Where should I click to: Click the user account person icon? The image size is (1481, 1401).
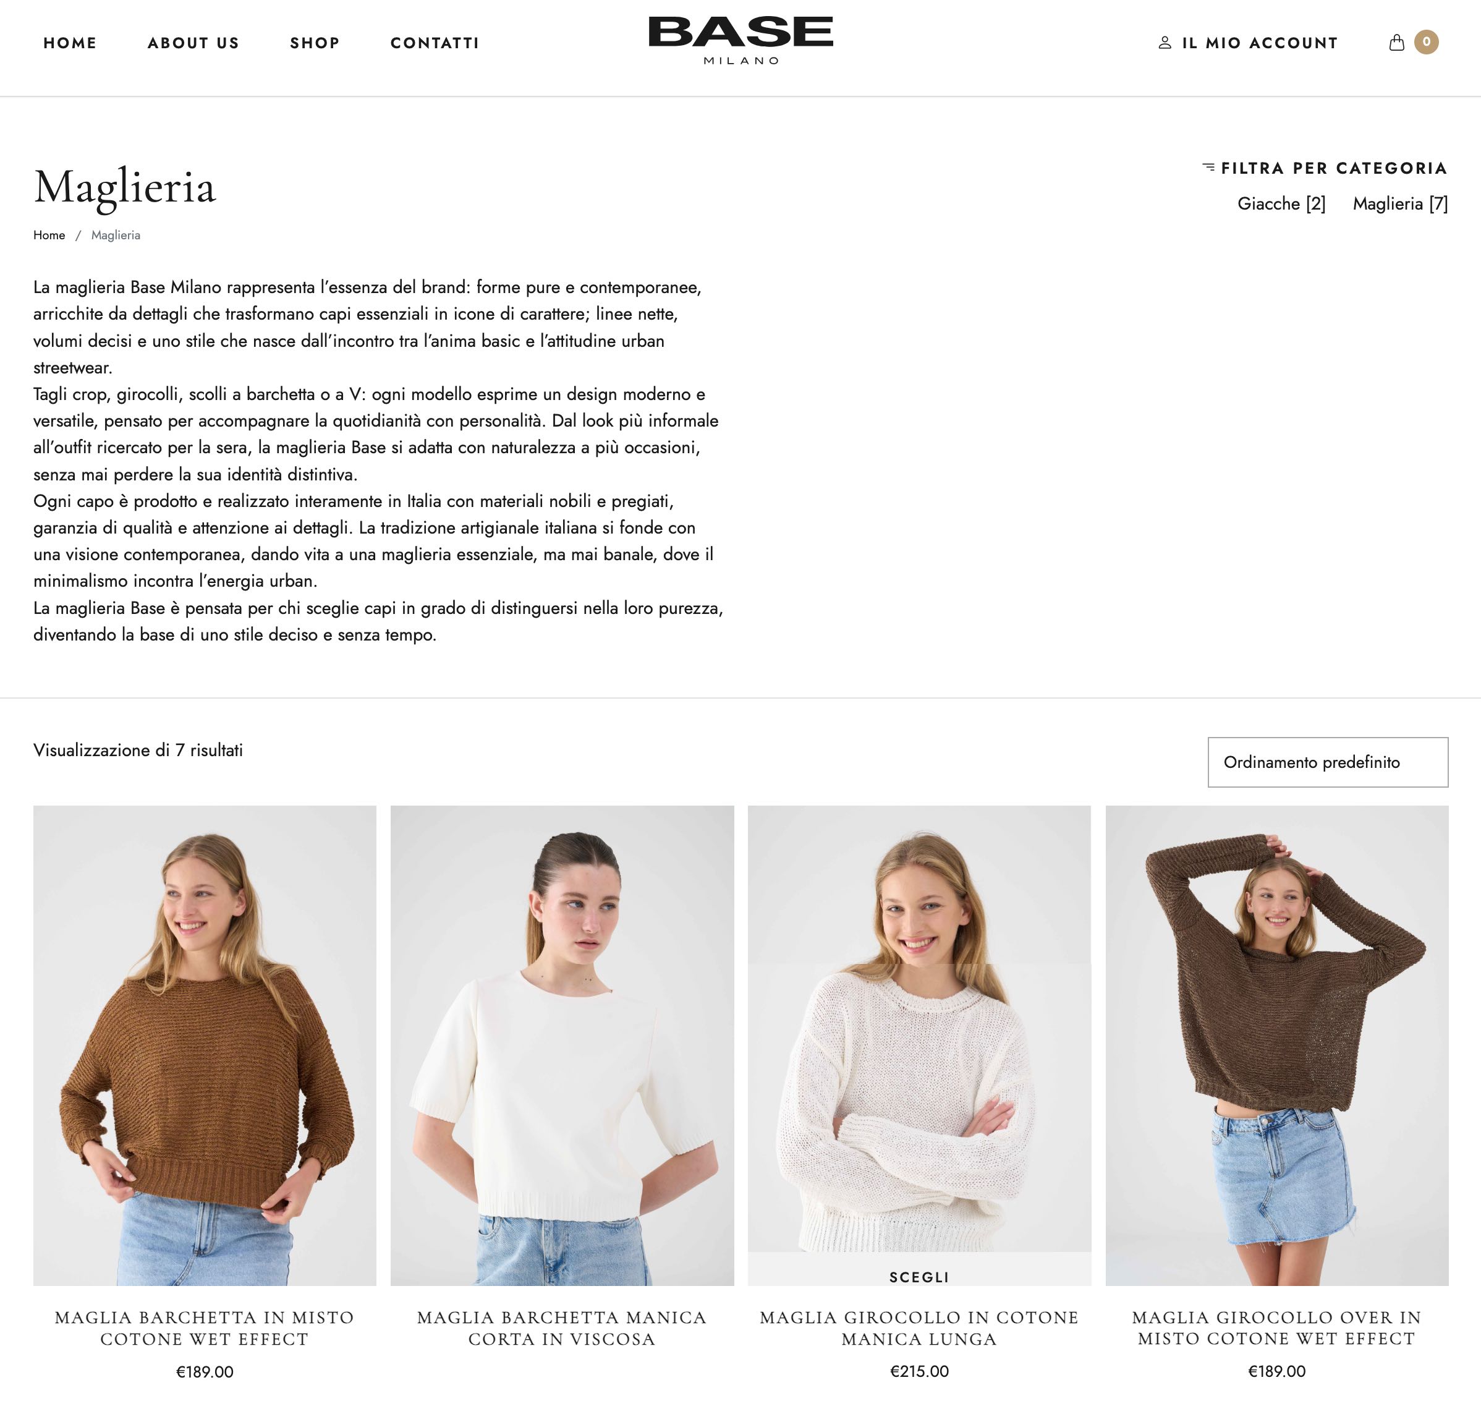[1165, 43]
